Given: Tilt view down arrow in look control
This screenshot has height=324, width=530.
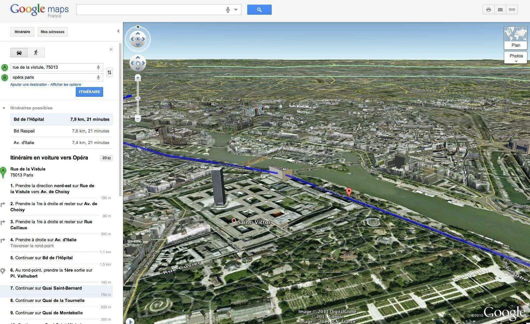Looking at the screenshot, I should 138,45.
